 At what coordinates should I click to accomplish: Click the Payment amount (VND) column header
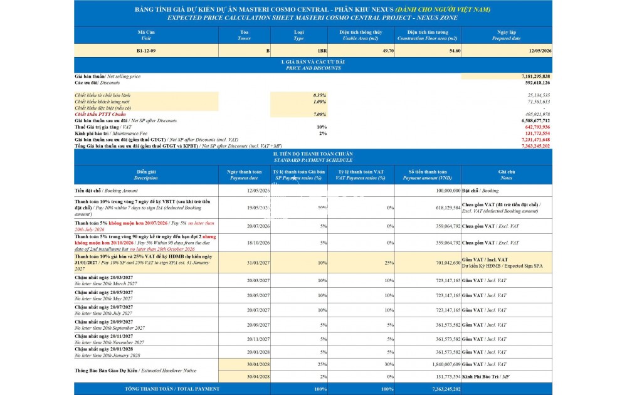(x=428, y=175)
